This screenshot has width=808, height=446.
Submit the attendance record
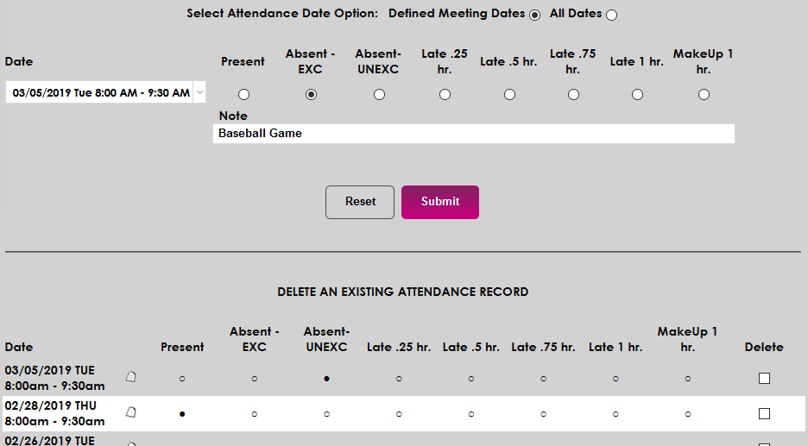point(440,202)
